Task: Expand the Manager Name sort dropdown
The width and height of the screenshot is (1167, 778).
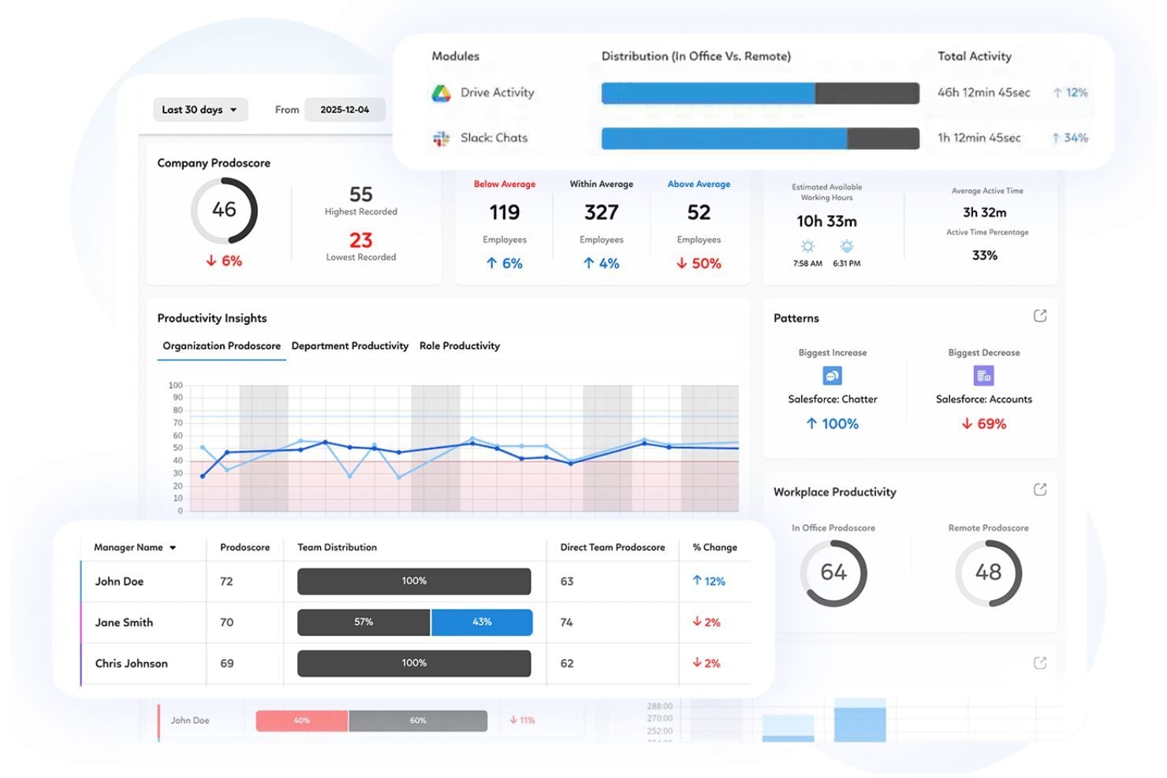Action: coord(174,547)
